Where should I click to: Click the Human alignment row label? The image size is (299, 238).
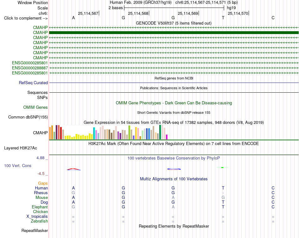[41, 188]
